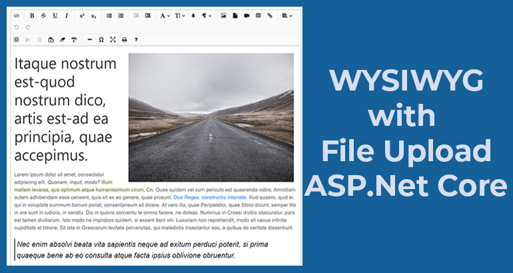Toggle superscript formatting
The width and height of the screenshot is (513, 273).
tap(82, 16)
